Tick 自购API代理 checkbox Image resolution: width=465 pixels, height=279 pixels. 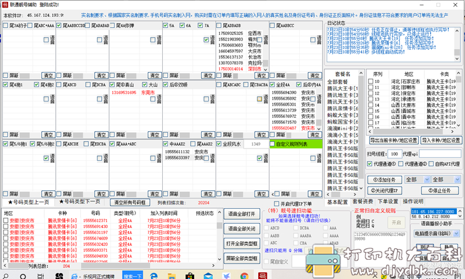pyautogui.click(x=431, y=164)
